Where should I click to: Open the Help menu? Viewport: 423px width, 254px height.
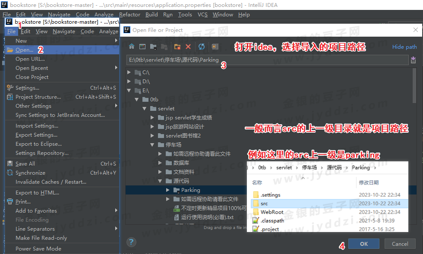pos(244,14)
